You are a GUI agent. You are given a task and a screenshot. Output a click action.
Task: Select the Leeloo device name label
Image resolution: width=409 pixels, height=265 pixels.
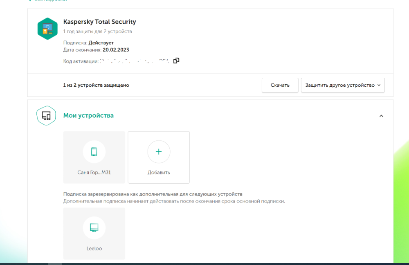94,248
